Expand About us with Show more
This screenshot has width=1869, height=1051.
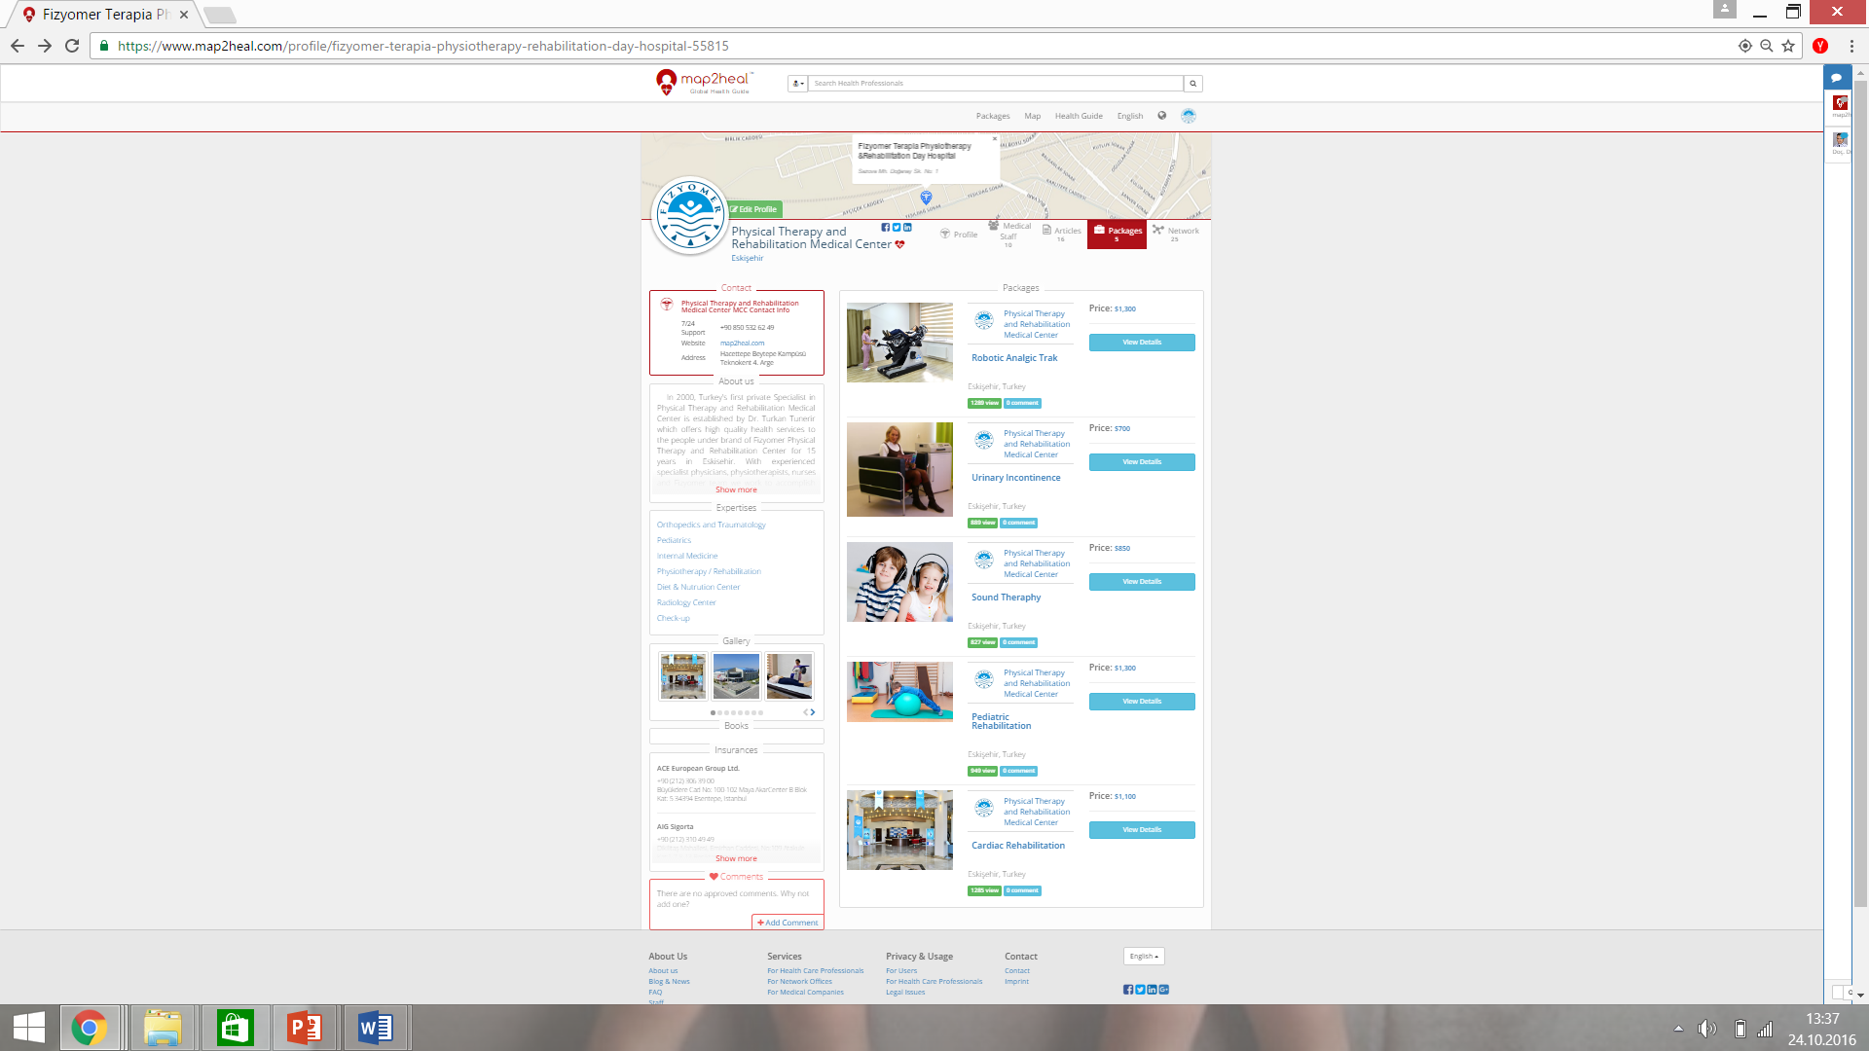(x=736, y=489)
